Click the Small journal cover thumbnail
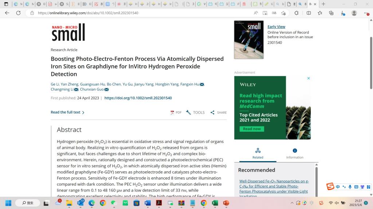The height and width of the screenshot is (209, 373). coord(249,40)
